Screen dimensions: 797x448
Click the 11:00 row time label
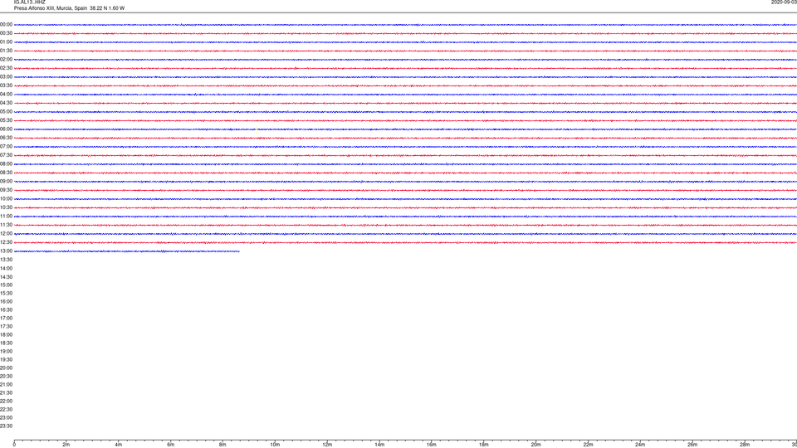coord(6,217)
